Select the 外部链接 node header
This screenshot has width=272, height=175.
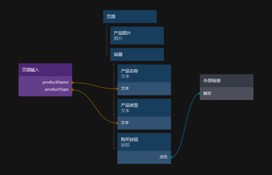(227, 81)
